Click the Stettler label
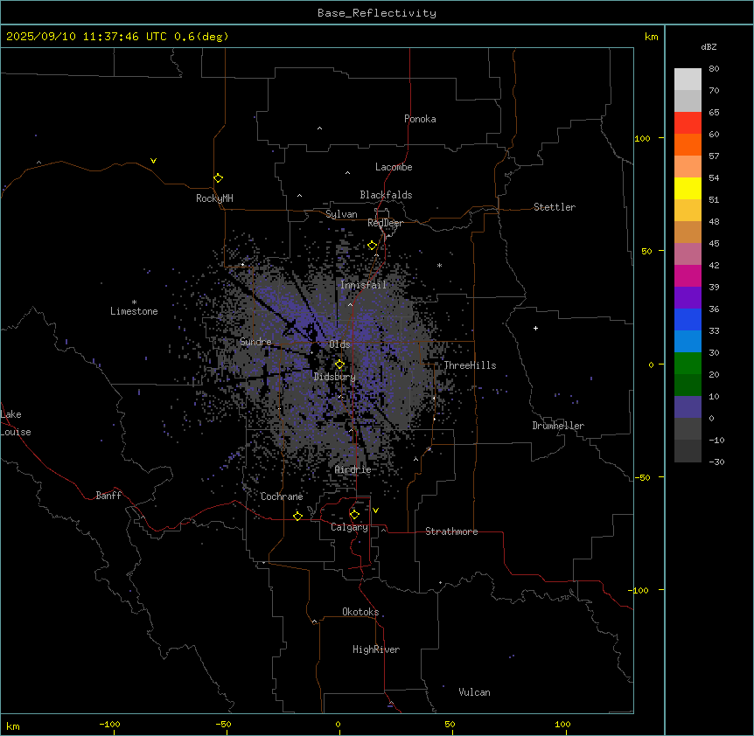 (555, 207)
